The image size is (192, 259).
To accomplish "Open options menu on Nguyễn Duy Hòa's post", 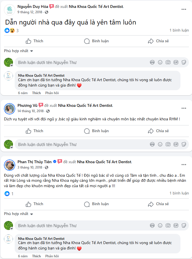I will coord(184,9).
